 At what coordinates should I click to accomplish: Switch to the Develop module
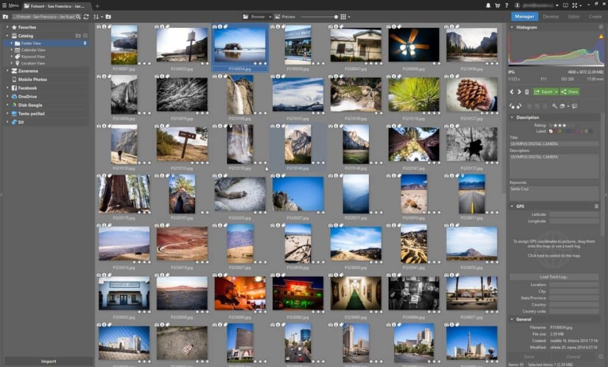click(x=551, y=16)
